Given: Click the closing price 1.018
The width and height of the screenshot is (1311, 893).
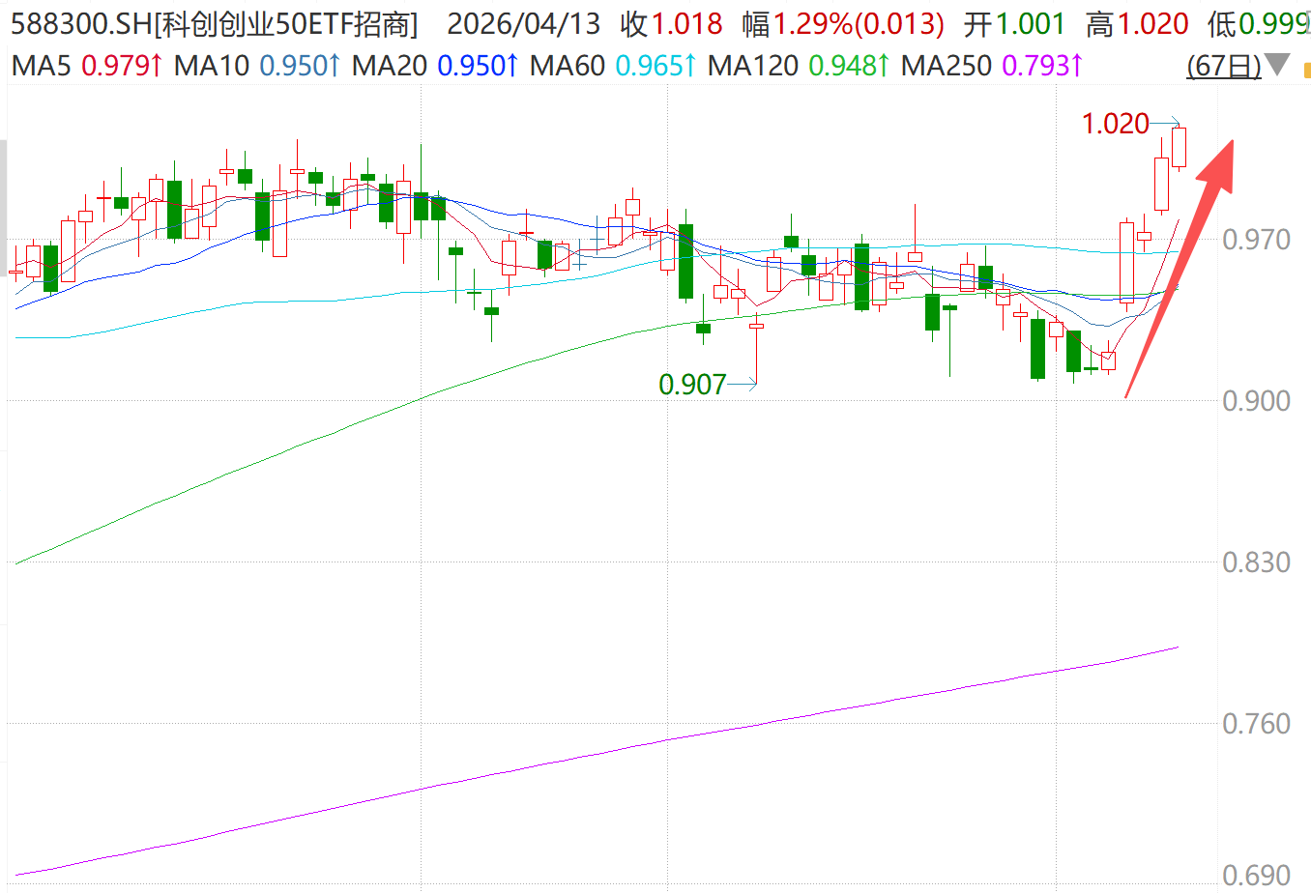Looking at the screenshot, I should pos(686,24).
